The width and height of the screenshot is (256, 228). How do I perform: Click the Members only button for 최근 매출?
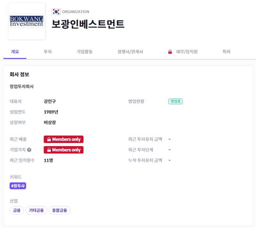[63, 139]
